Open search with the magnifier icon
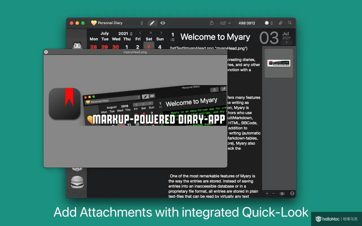 290,23
